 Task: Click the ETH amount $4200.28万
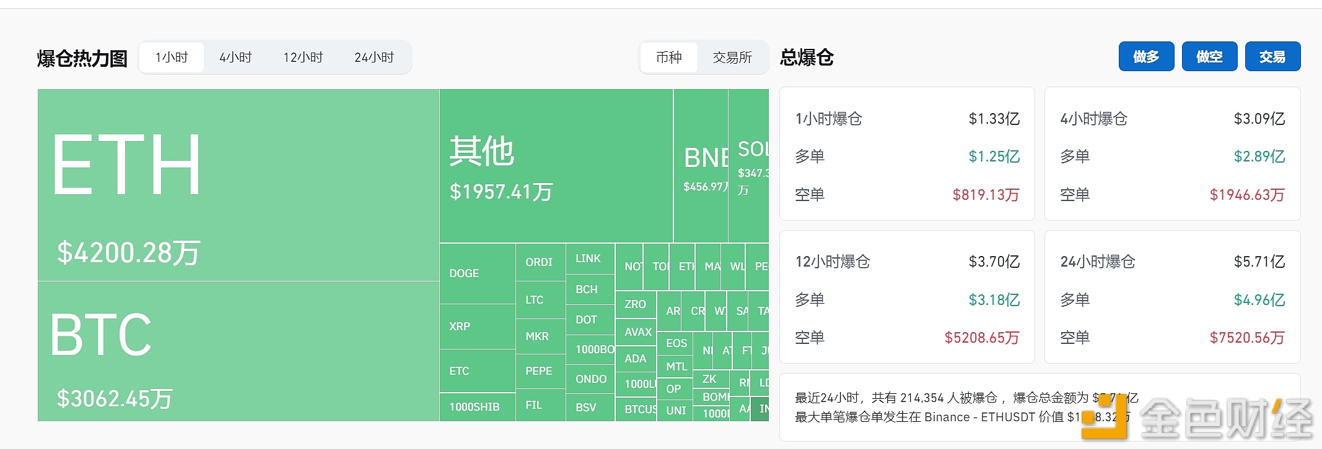(128, 253)
